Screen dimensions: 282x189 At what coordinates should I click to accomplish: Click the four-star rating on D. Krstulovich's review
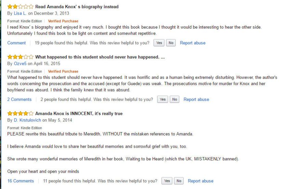21,113
